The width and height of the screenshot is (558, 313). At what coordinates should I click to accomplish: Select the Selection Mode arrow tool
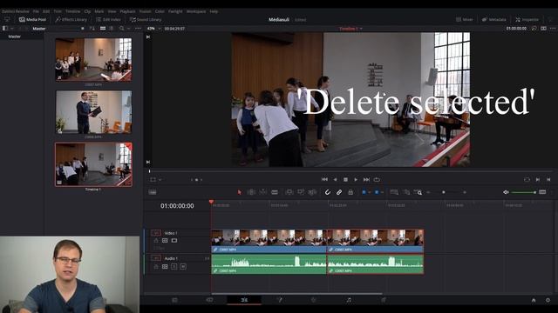click(240, 192)
